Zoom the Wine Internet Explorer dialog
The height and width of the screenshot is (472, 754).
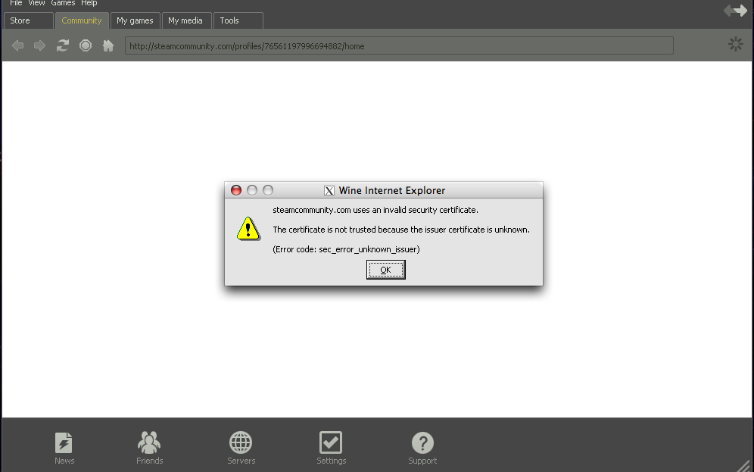tap(268, 190)
